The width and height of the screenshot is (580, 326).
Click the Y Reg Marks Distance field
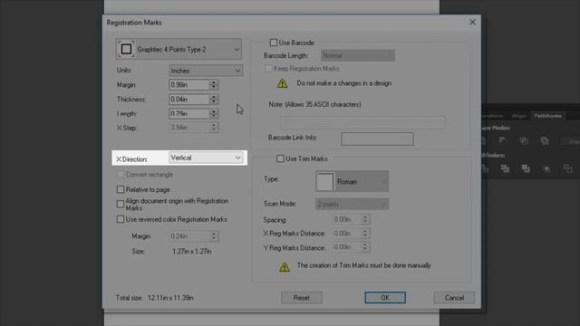[346, 247]
